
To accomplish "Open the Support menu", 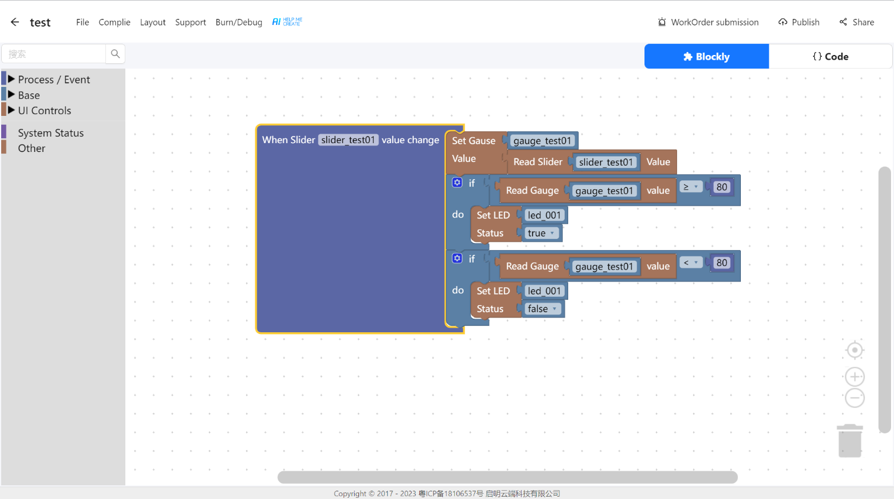I will tap(190, 22).
